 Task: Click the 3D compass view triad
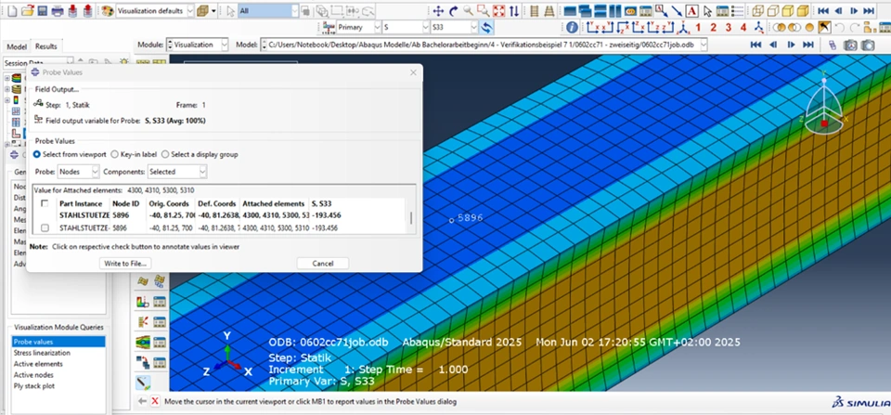824,104
